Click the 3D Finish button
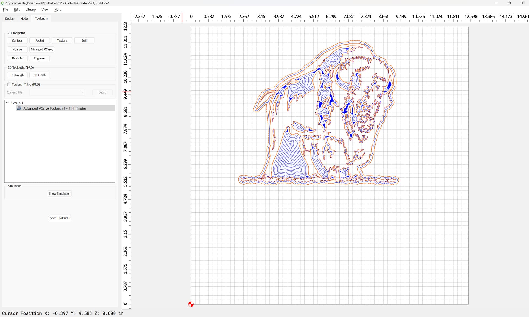Screen dimensions: 529x317 [40, 75]
